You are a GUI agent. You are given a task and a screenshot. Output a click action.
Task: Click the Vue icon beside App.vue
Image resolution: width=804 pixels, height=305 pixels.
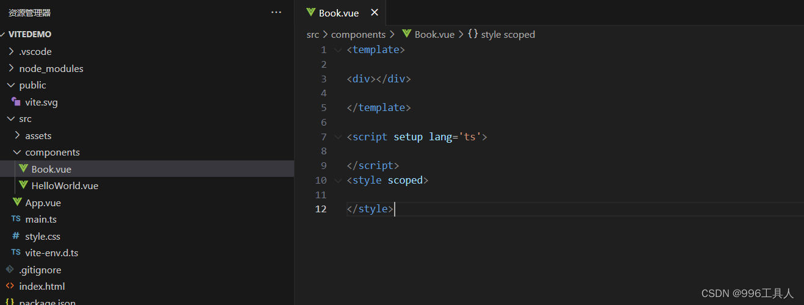(17, 202)
